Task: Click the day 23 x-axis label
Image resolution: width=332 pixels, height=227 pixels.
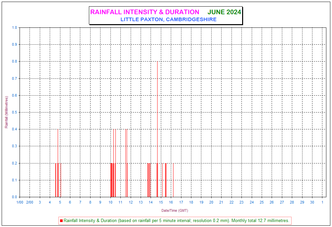Action: point(241,202)
